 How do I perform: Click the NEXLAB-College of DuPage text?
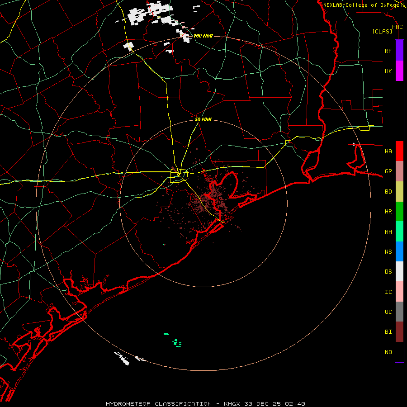click(x=361, y=5)
